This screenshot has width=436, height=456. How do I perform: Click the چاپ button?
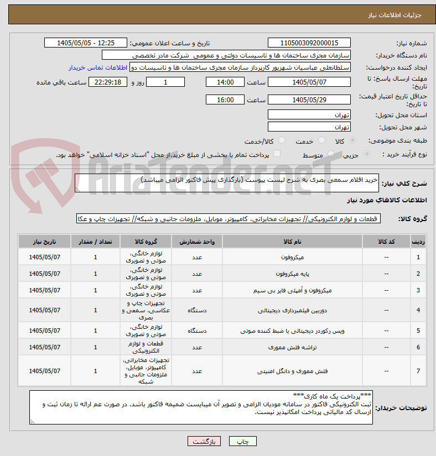(243, 441)
